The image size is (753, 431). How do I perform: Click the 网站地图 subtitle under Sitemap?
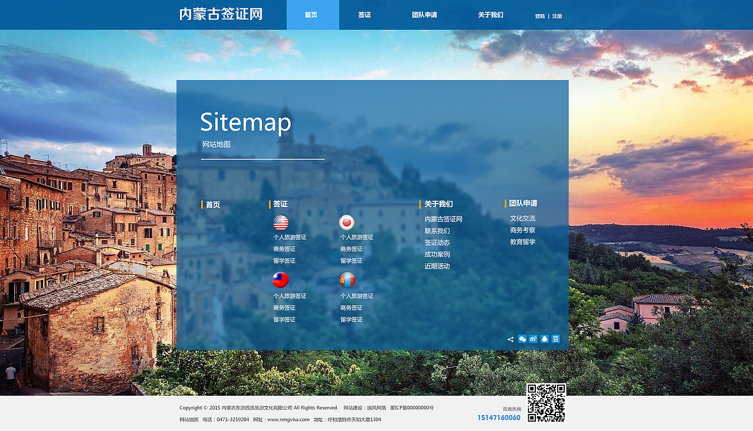(x=216, y=145)
